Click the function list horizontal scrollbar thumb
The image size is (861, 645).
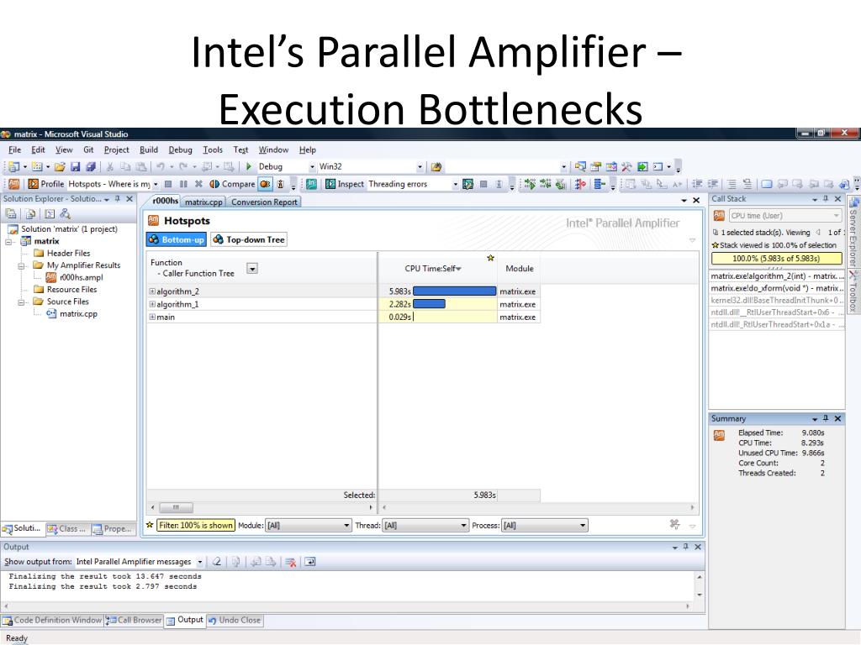(x=177, y=507)
